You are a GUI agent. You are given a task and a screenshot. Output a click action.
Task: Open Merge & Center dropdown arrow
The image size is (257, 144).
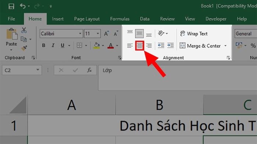tap(225, 46)
